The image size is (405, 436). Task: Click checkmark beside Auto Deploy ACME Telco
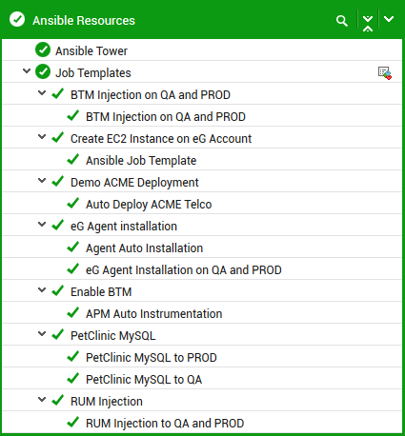[x=73, y=204]
